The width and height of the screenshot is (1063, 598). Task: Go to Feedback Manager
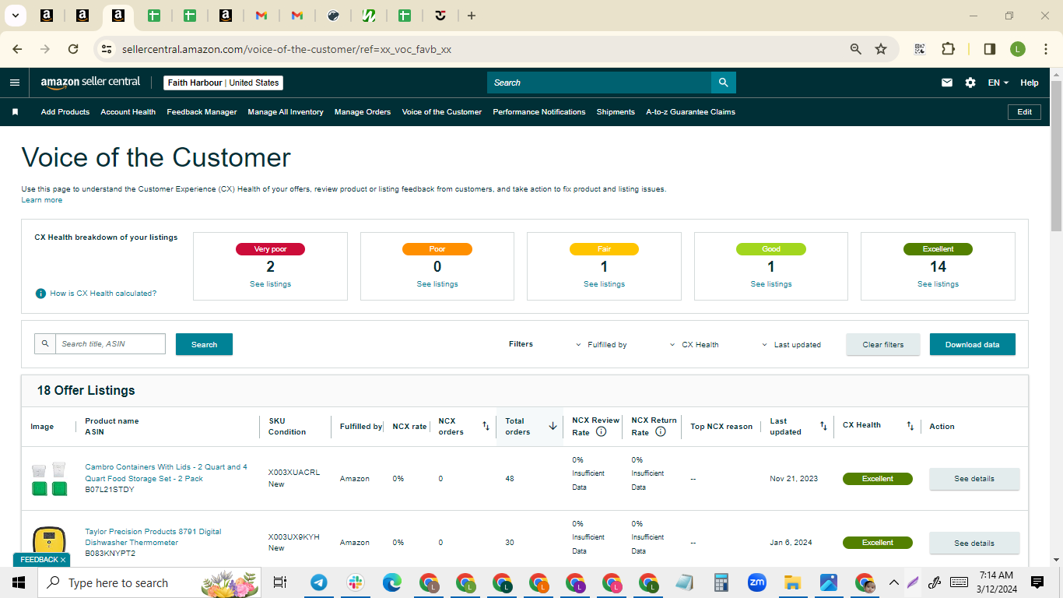pos(202,112)
